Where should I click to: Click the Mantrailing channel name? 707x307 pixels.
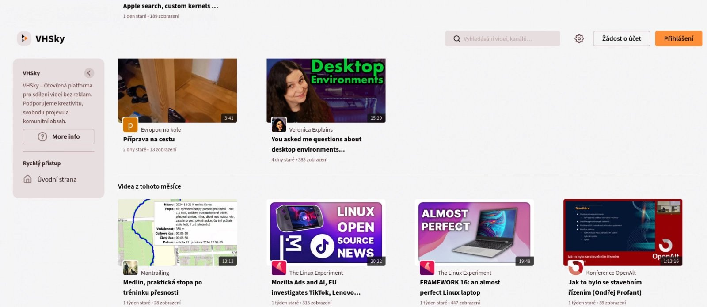[155, 273]
